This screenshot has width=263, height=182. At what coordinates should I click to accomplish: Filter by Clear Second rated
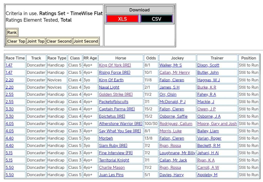click(x=59, y=41)
